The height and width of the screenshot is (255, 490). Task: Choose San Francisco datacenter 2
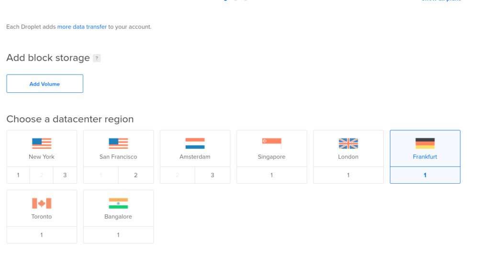136,175
